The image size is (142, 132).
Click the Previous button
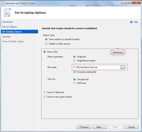(x=84, y=127)
